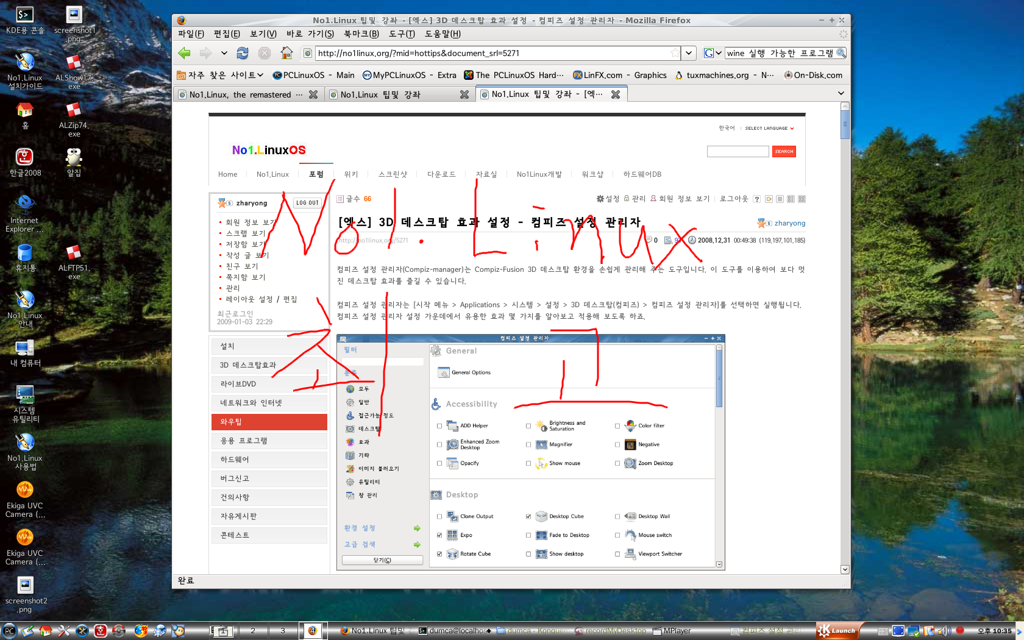Open No1.Linux 사용법 desktop icon
The height and width of the screenshot is (640, 1024).
tap(25, 452)
